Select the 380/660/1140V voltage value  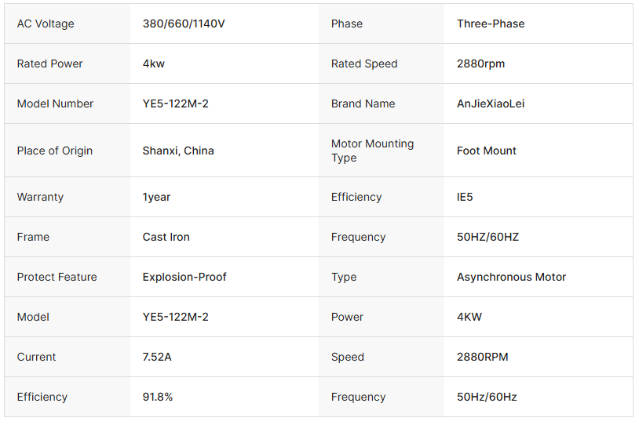tap(184, 24)
